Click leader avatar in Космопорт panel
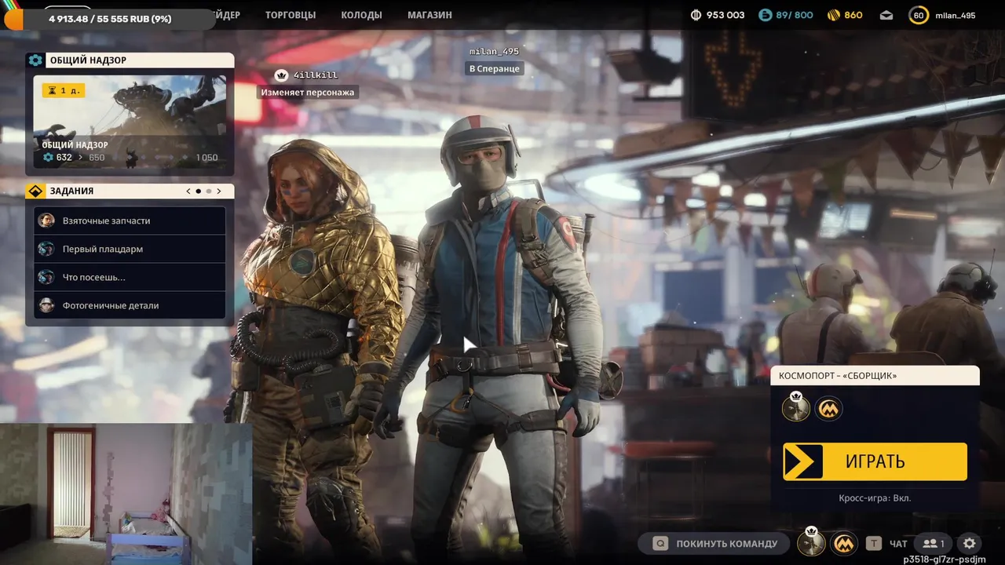Viewport: 1005px width, 565px height. pos(796,408)
